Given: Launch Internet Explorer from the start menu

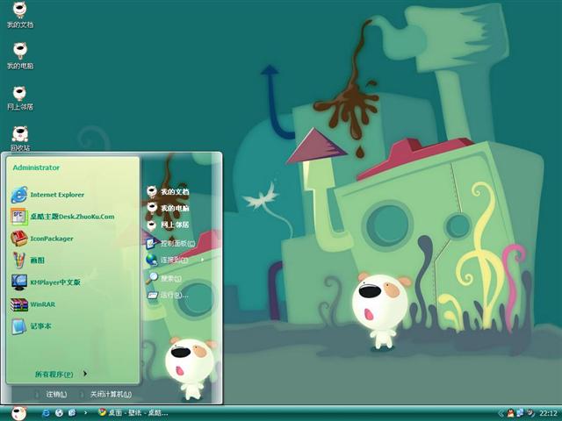Looking at the screenshot, I should pyautogui.click(x=47, y=195).
